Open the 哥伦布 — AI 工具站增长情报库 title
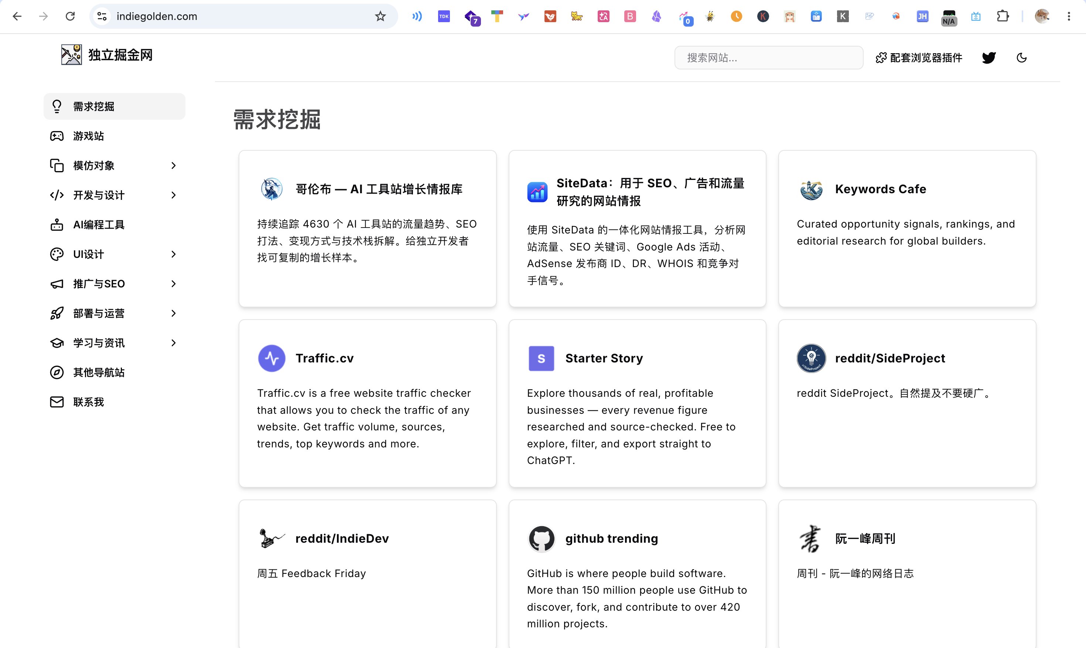 click(379, 189)
